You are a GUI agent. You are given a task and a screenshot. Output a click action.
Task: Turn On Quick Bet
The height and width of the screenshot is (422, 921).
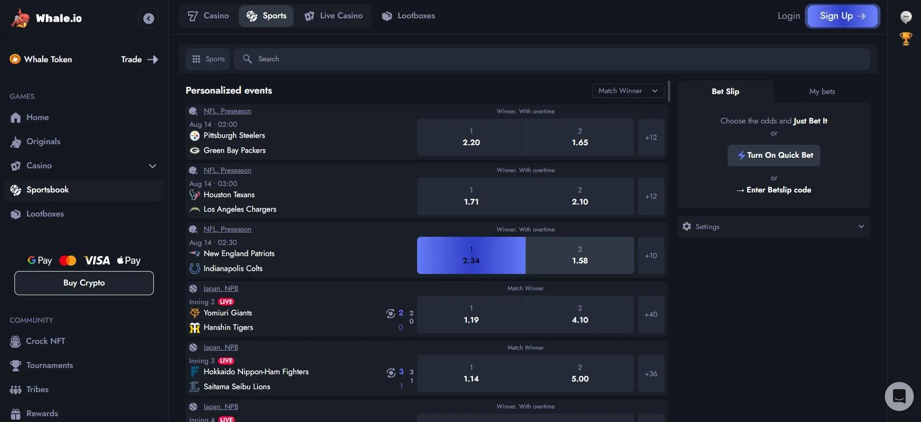[x=773, y=155]
